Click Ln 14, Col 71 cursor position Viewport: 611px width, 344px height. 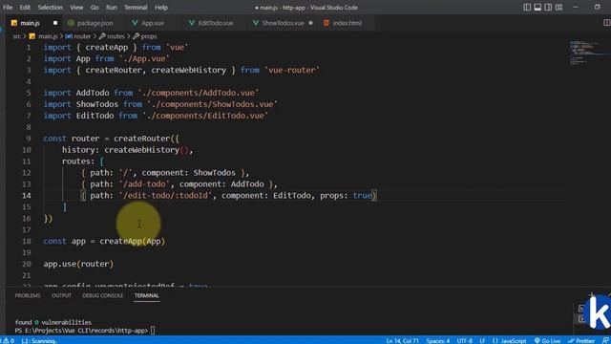(x=403, y=340)
